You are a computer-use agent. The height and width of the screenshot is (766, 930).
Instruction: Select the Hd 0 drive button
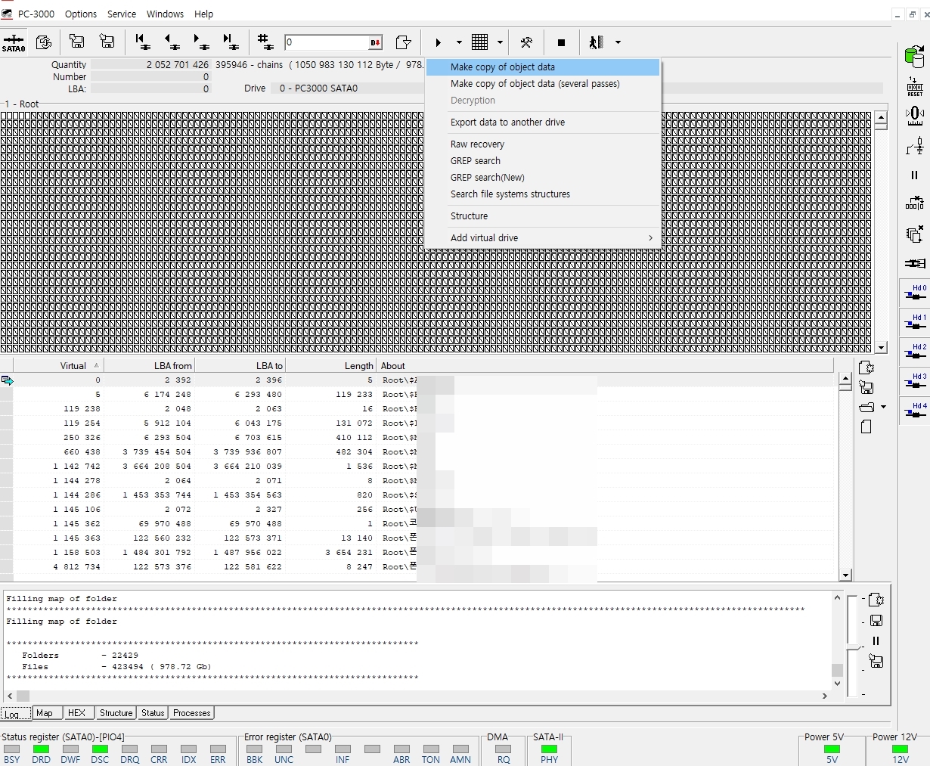point(915,293)
